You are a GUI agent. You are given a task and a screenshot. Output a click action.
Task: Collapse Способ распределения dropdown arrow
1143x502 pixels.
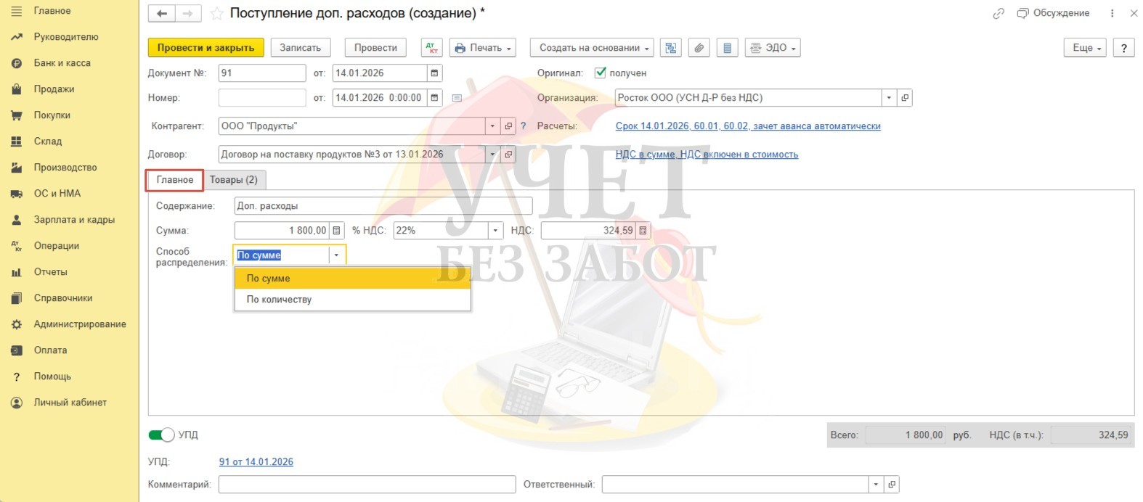[336, 255]
